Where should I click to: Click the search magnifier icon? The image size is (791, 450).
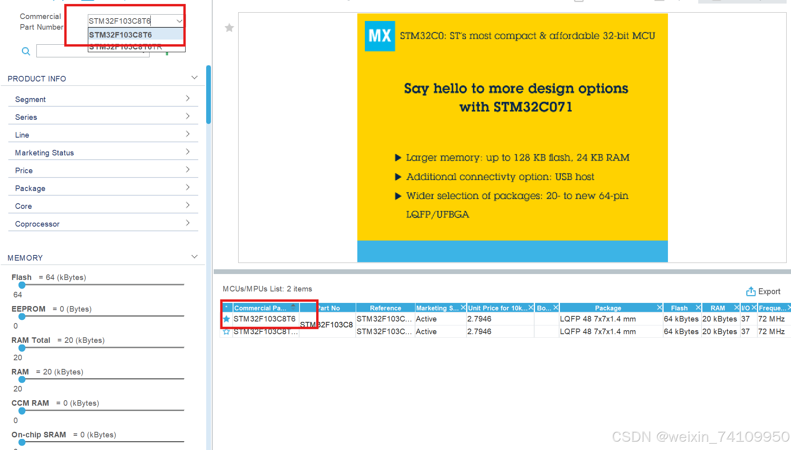pyautogui.click(x=26, y=51)
